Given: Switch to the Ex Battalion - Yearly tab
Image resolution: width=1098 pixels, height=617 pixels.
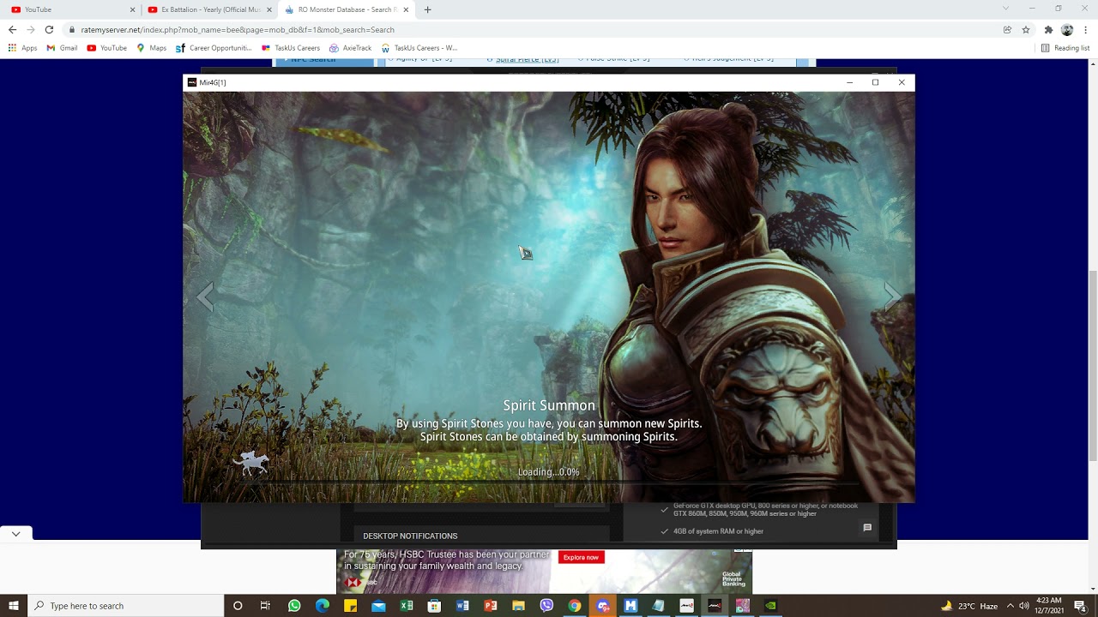Looking at the screenshot, I should point(208,9).
